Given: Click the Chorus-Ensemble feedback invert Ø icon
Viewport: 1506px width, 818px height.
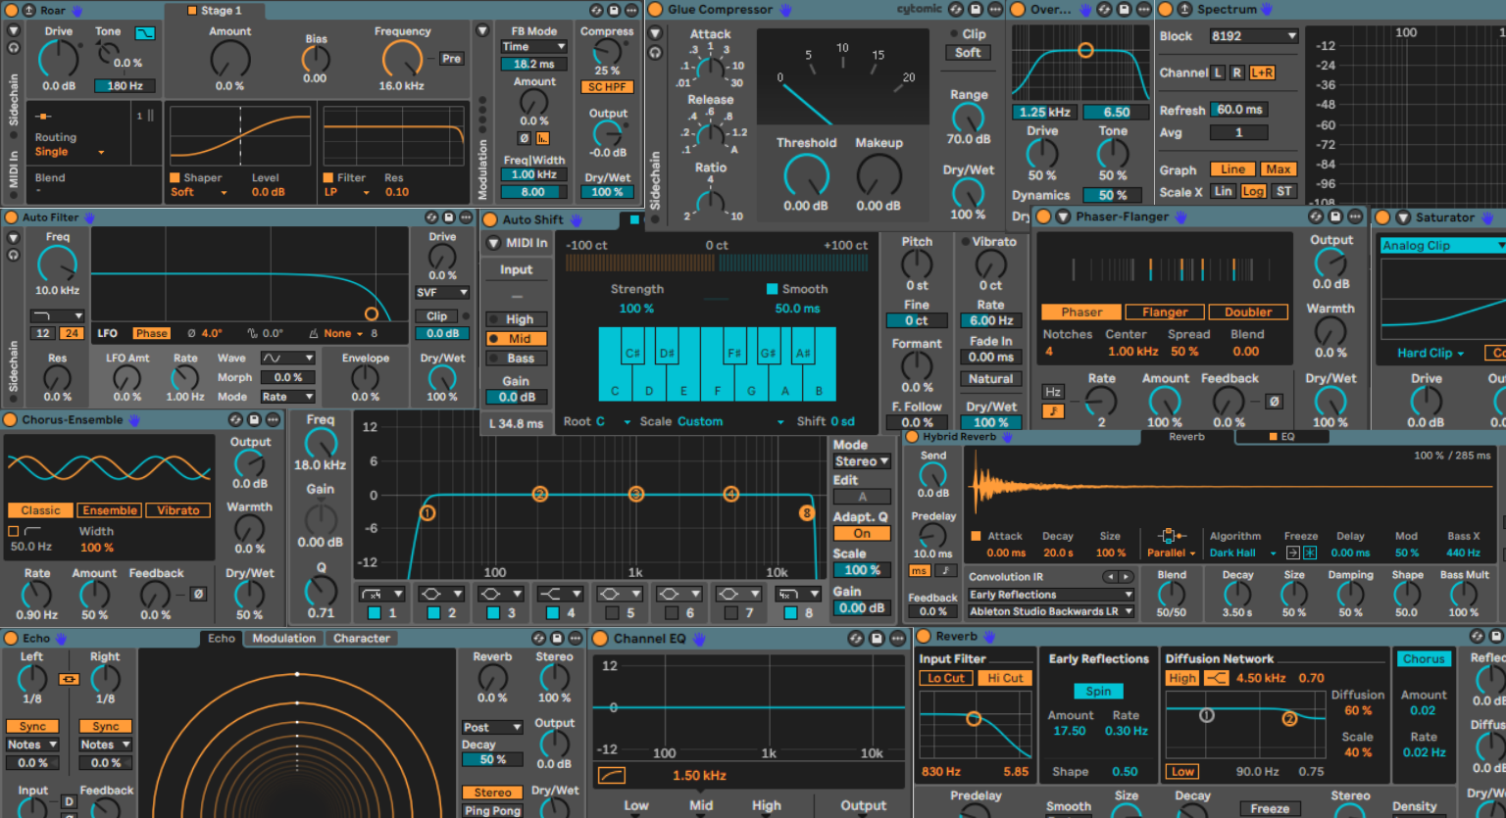Looking at the screenshot, I should (x=198, y=594).
